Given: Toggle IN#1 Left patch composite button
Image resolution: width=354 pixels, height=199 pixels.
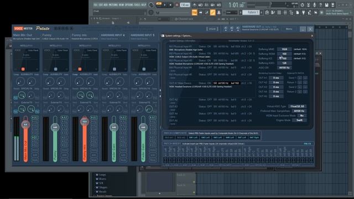Looking at the screenshot, I should 193,138.
